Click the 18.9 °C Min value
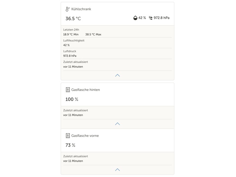 pyautogui.click(x=71, y=34)
